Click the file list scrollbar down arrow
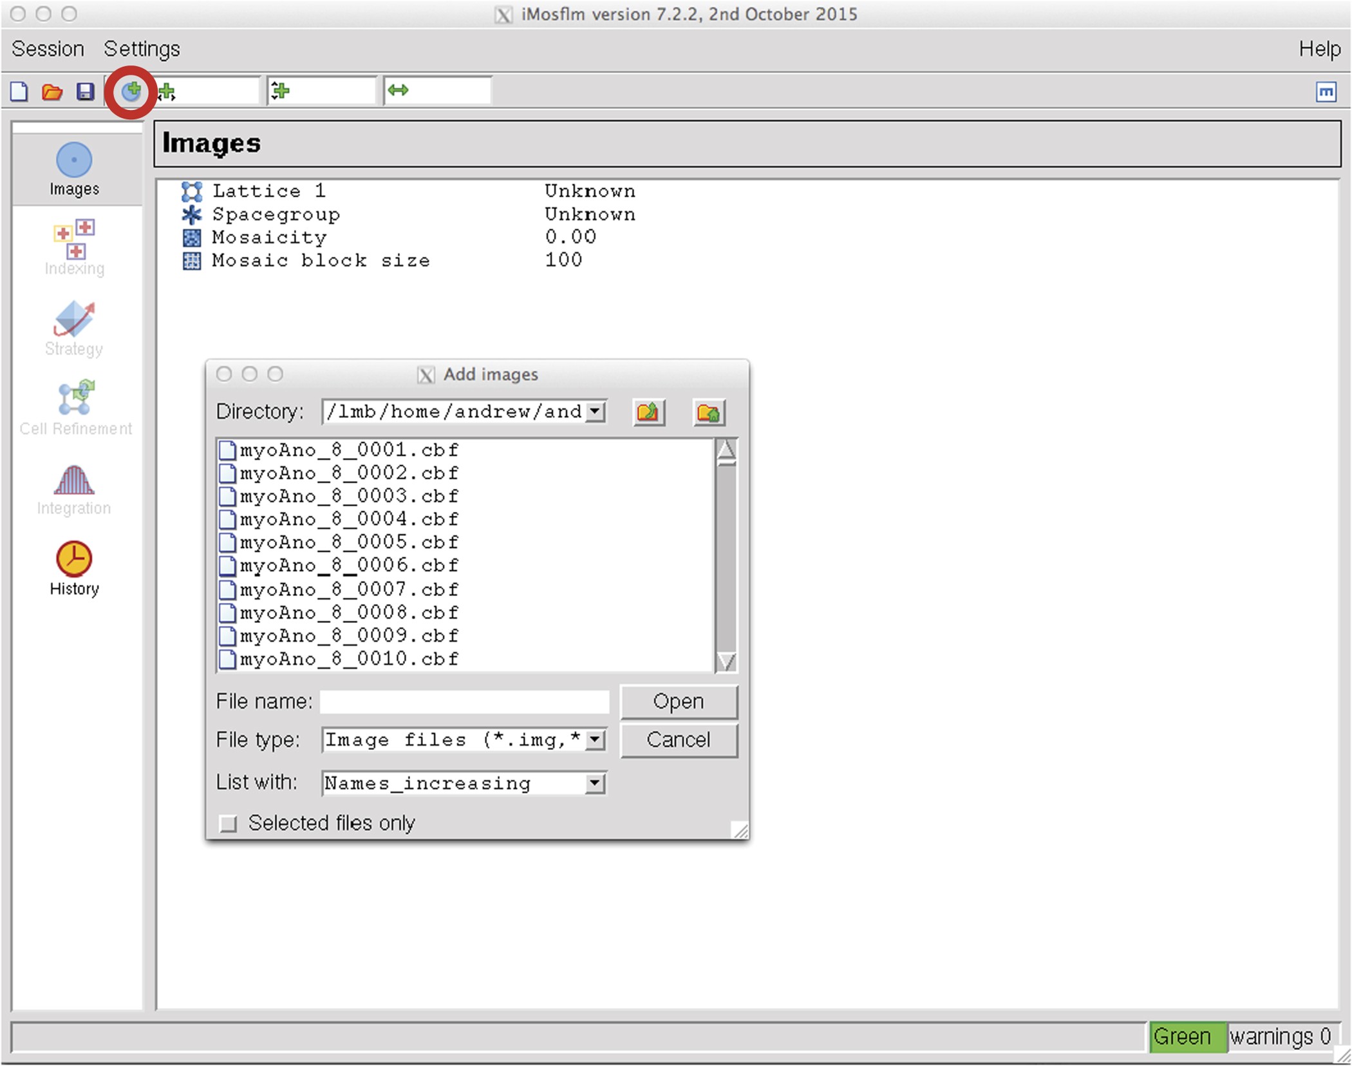Screen dimensions: 1352x1066 pos(726,661)
